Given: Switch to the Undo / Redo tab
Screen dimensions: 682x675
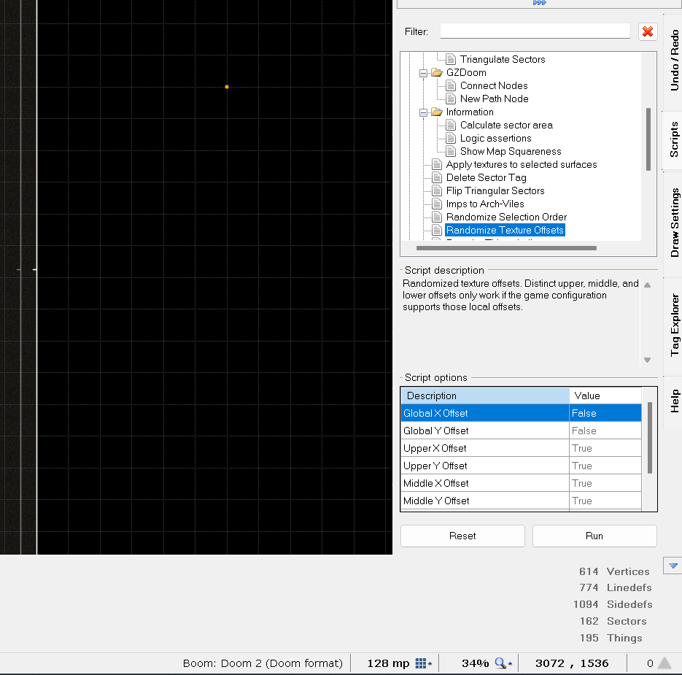Looking at the screenshot, I should click(x=674, y=60).
